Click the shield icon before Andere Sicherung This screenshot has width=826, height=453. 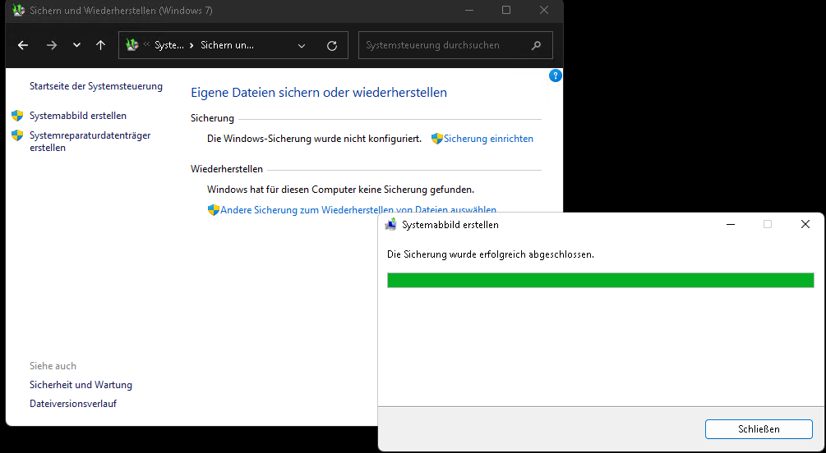[x=214, y=210]
